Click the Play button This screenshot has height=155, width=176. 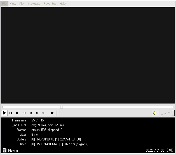(x=4, y=113)
